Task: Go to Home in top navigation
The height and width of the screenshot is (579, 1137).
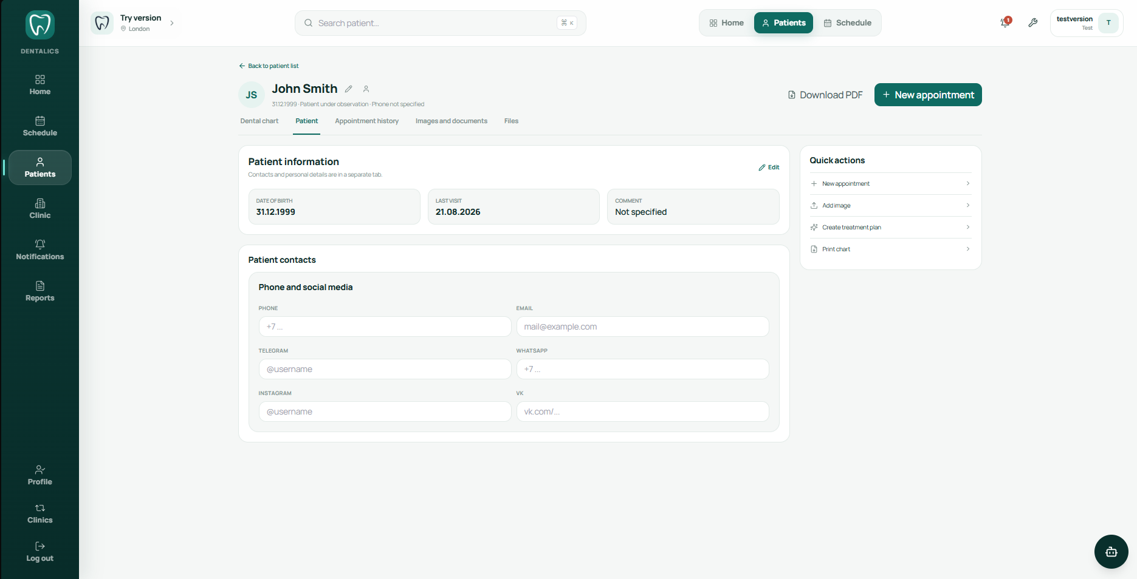Action: (727, 23)
